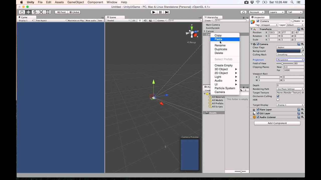Open the Cloud services icon
Image resolution: width=321 pixels, height=180 pixels.
pyautogui.click(x=244, y=12)
